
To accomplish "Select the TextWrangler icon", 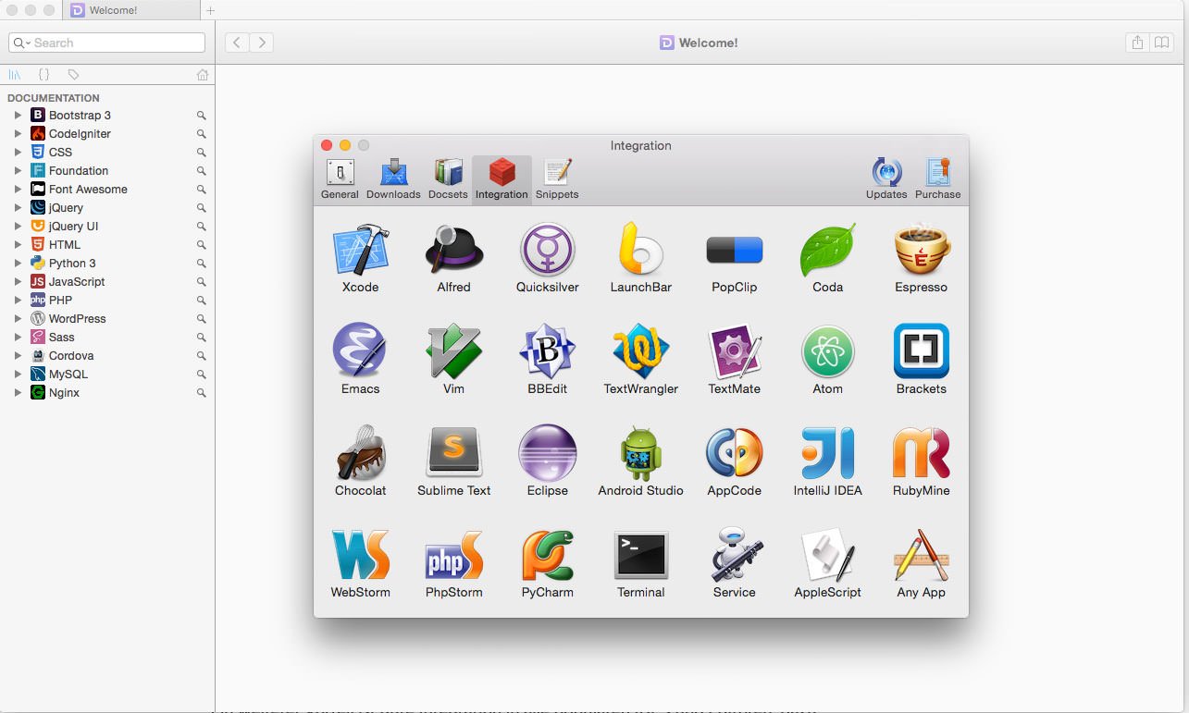I will point(640,350).
